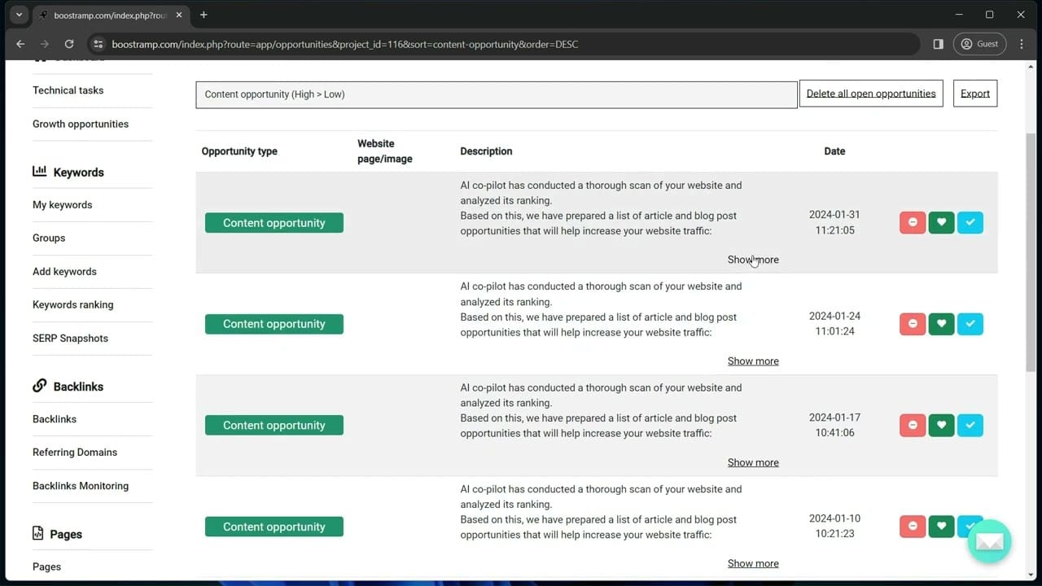Click red remove icon for 2024-01-10 opportunity

pos(913,527)
